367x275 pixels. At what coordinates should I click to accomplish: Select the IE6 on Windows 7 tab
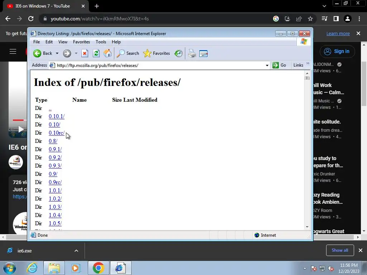pos(46,6)
